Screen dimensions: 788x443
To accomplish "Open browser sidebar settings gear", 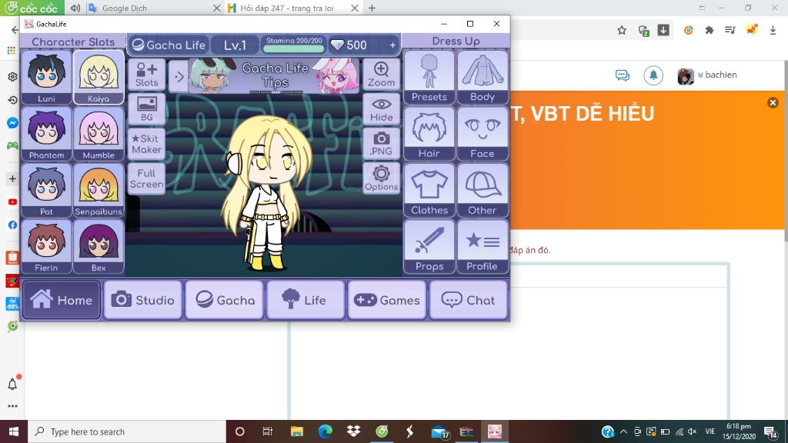I will click(x=12, y=77).
